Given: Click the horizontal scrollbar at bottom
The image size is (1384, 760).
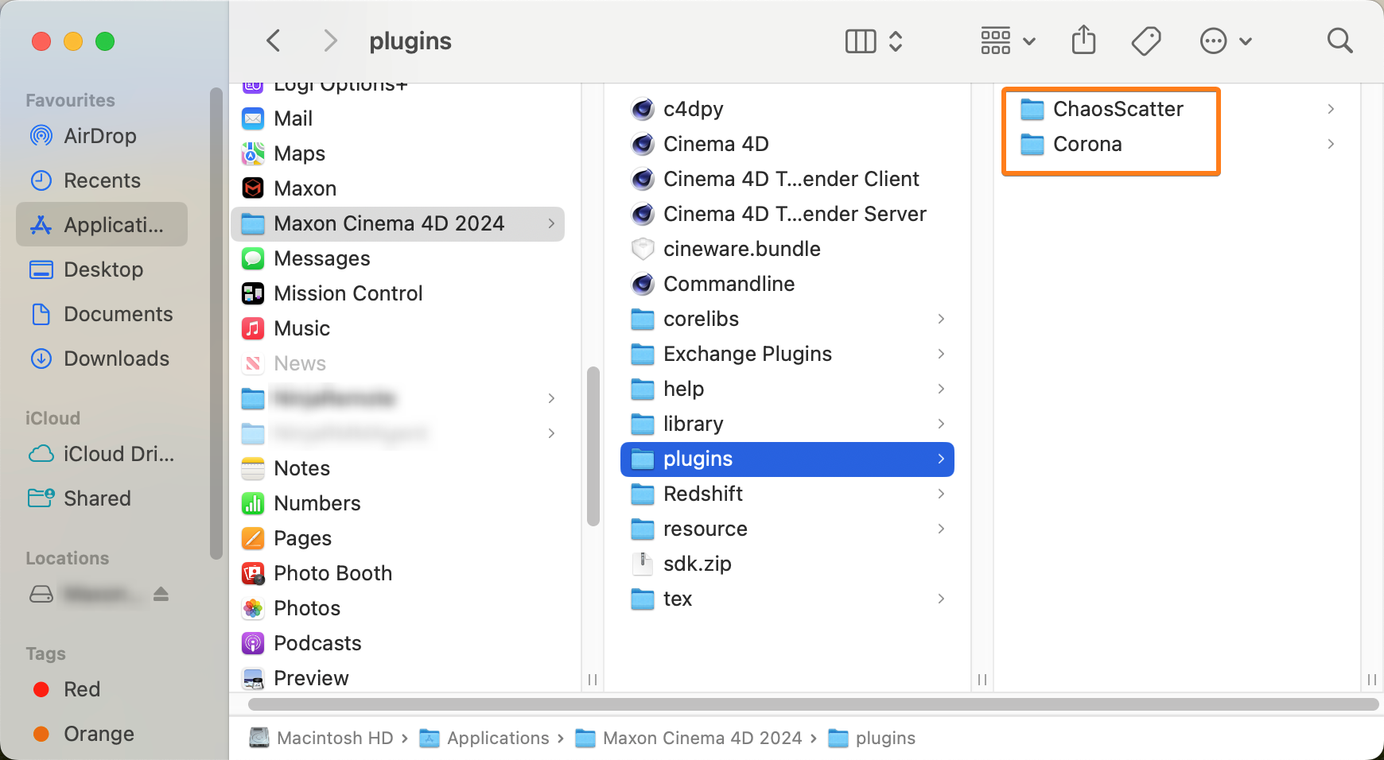Looking at the screenshot, I should tap(813, 704).
